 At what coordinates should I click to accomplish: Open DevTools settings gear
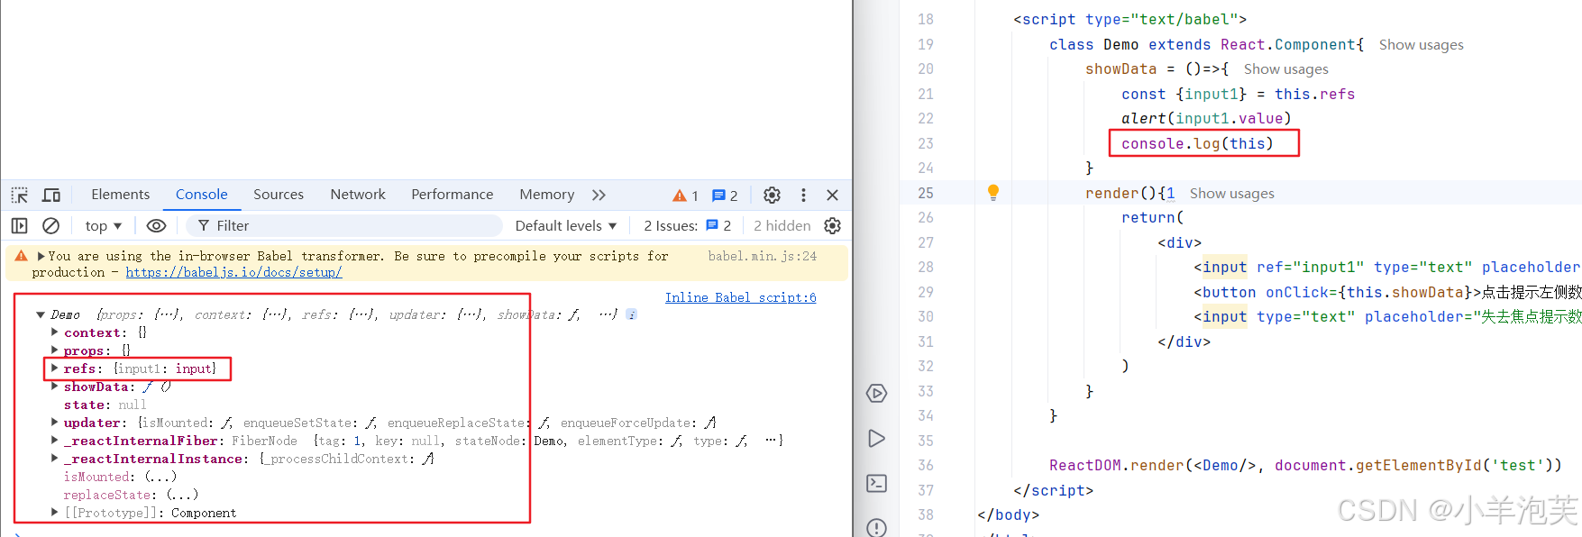pos(772,195)
